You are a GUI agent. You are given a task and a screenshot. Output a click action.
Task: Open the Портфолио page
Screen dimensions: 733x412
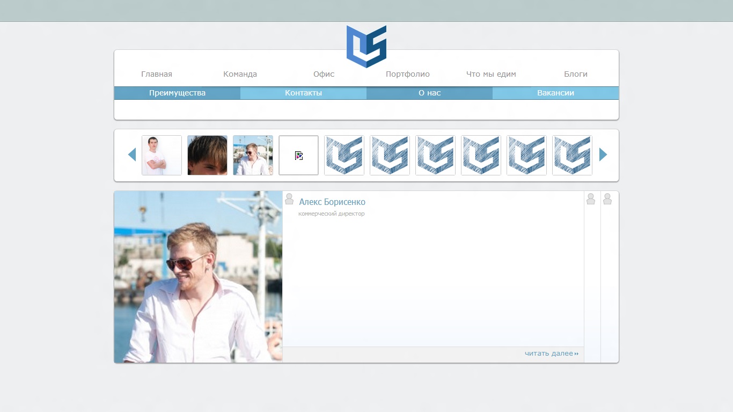pyautogui.click(x=408, y=74)
